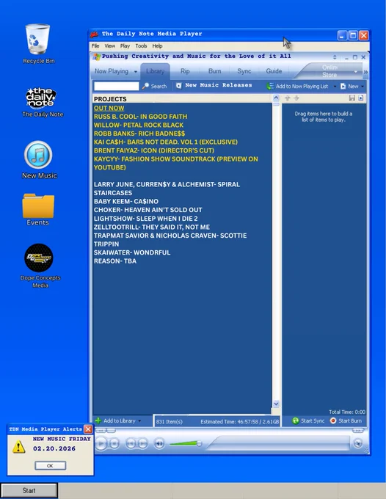
Task: Expand the Online Store dropdown arrow
Action: coord(355,72)
